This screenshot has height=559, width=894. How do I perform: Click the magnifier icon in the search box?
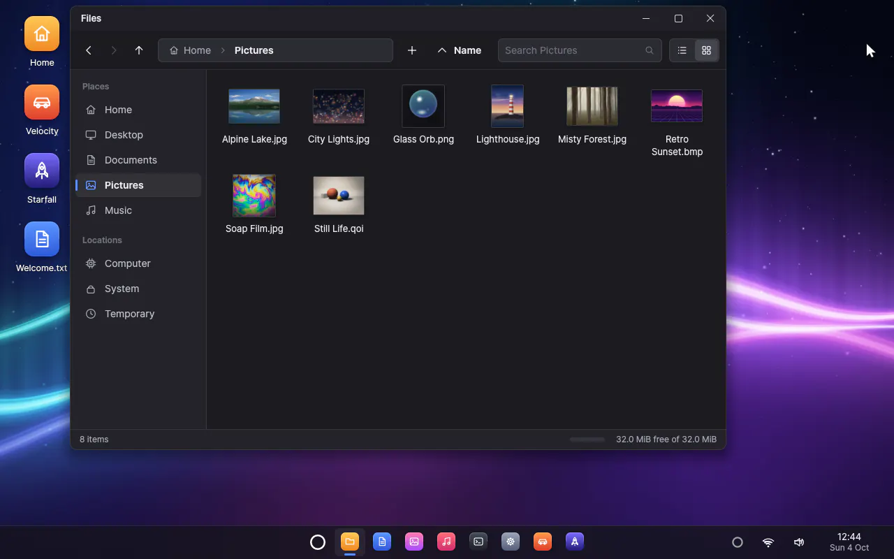[650, 50]
